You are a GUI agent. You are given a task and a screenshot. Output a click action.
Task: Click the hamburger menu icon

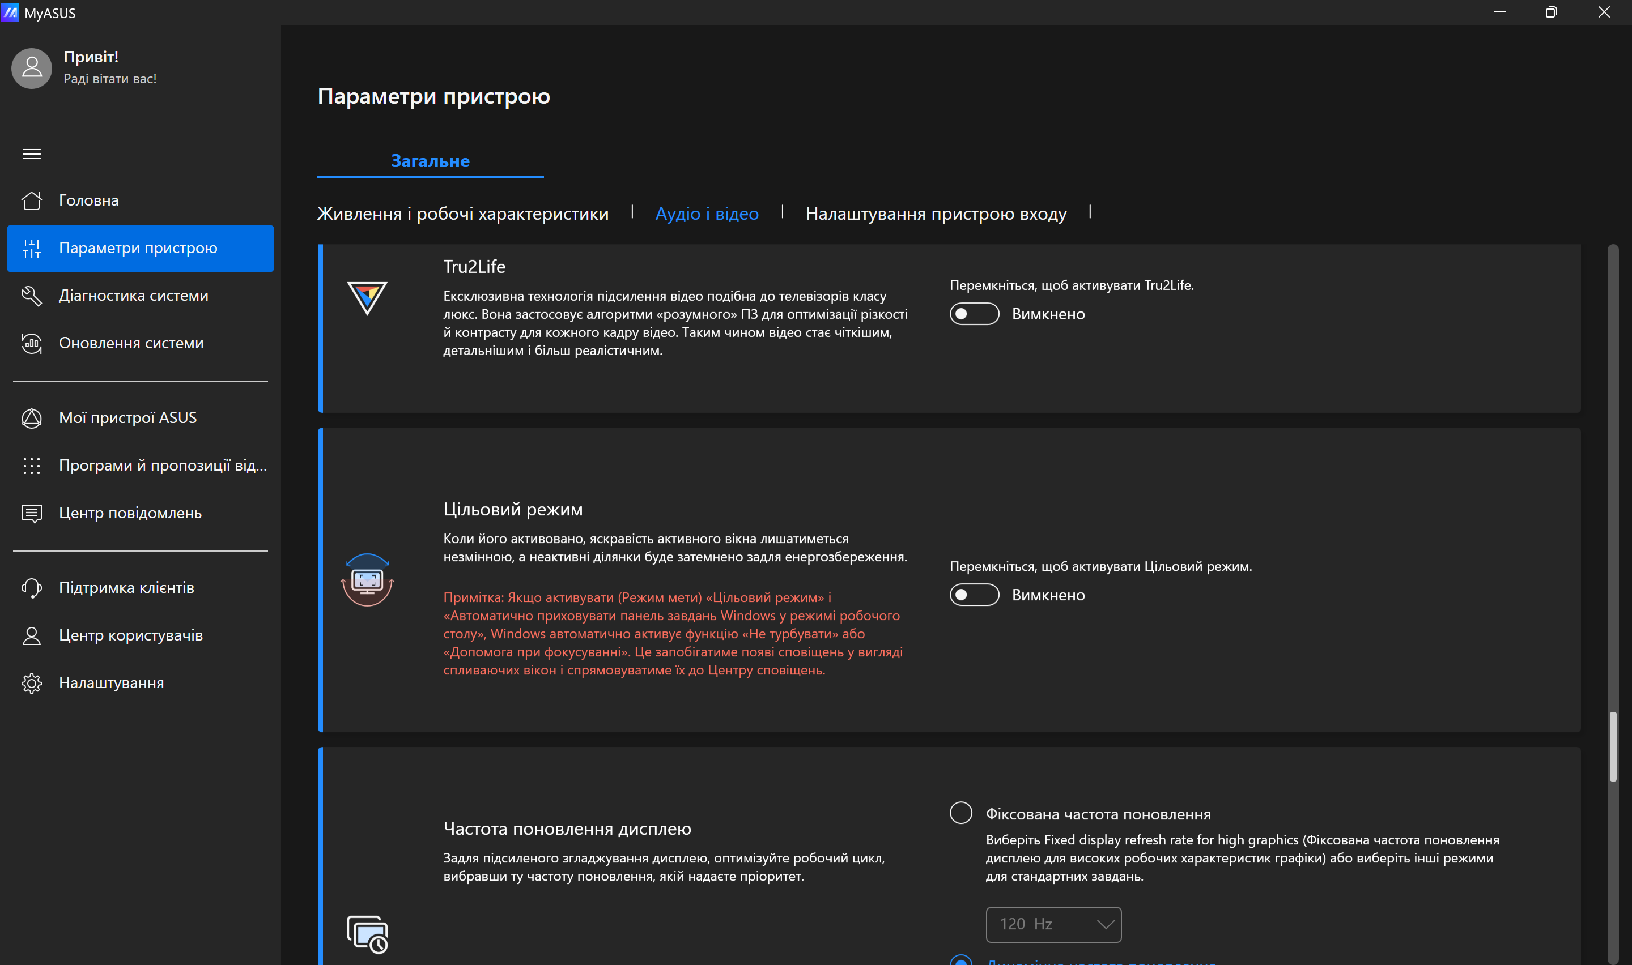[x=31, y=154]
